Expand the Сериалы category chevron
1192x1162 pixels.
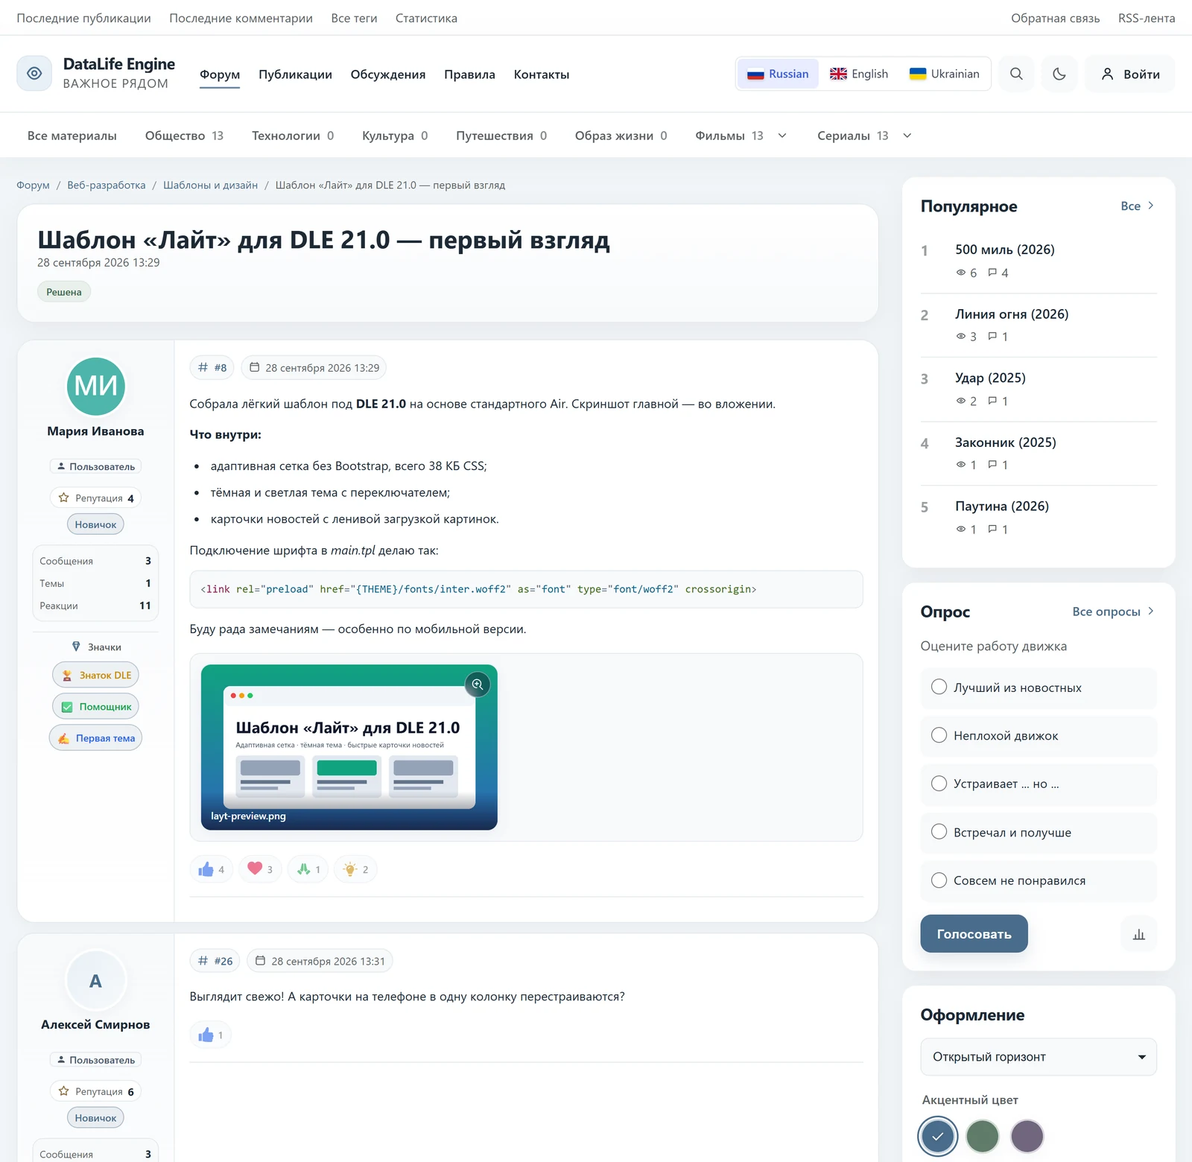[907, 136]
